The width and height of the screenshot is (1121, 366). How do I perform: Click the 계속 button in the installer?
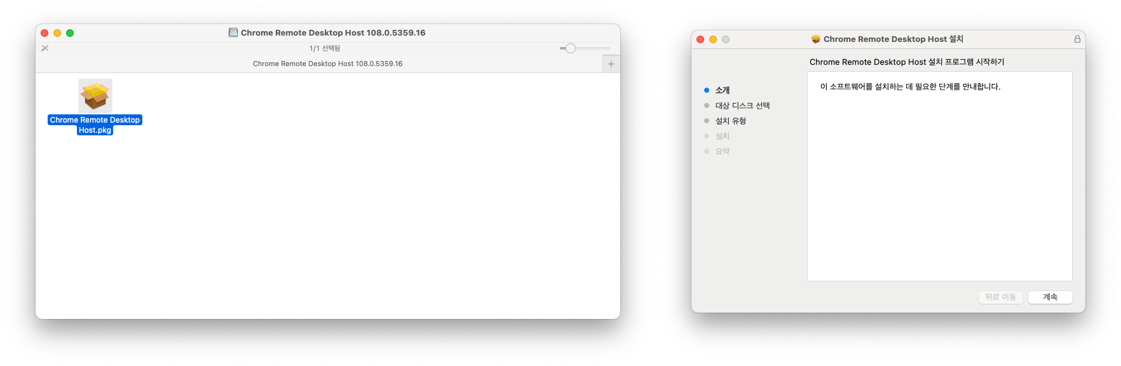click(1050, 297)
